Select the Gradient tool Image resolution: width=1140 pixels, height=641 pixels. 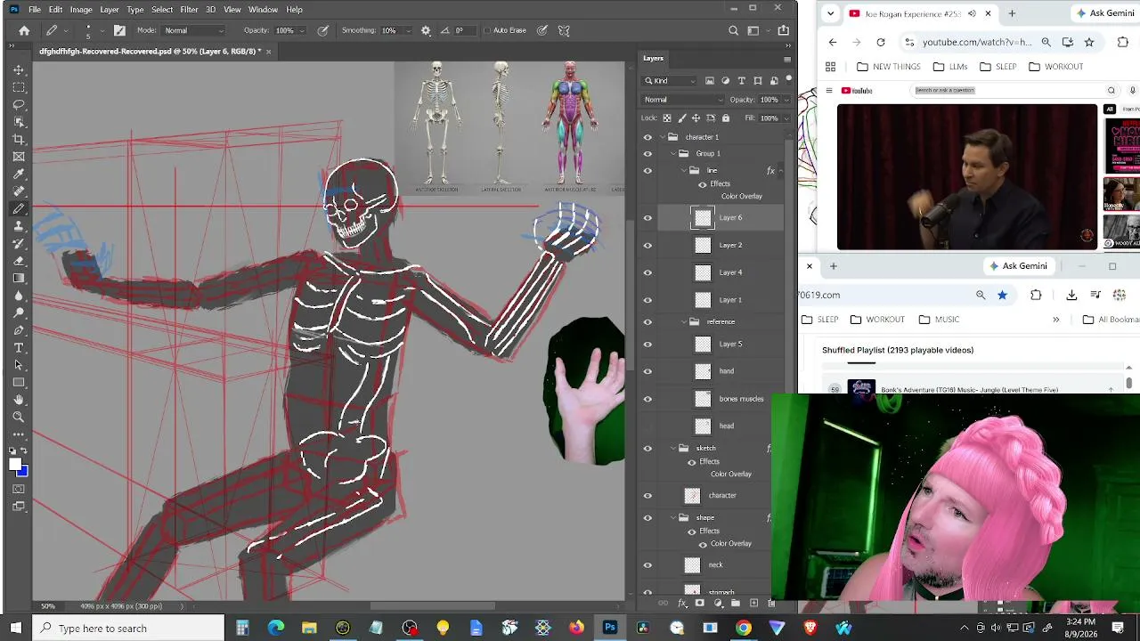click(19, 278)
